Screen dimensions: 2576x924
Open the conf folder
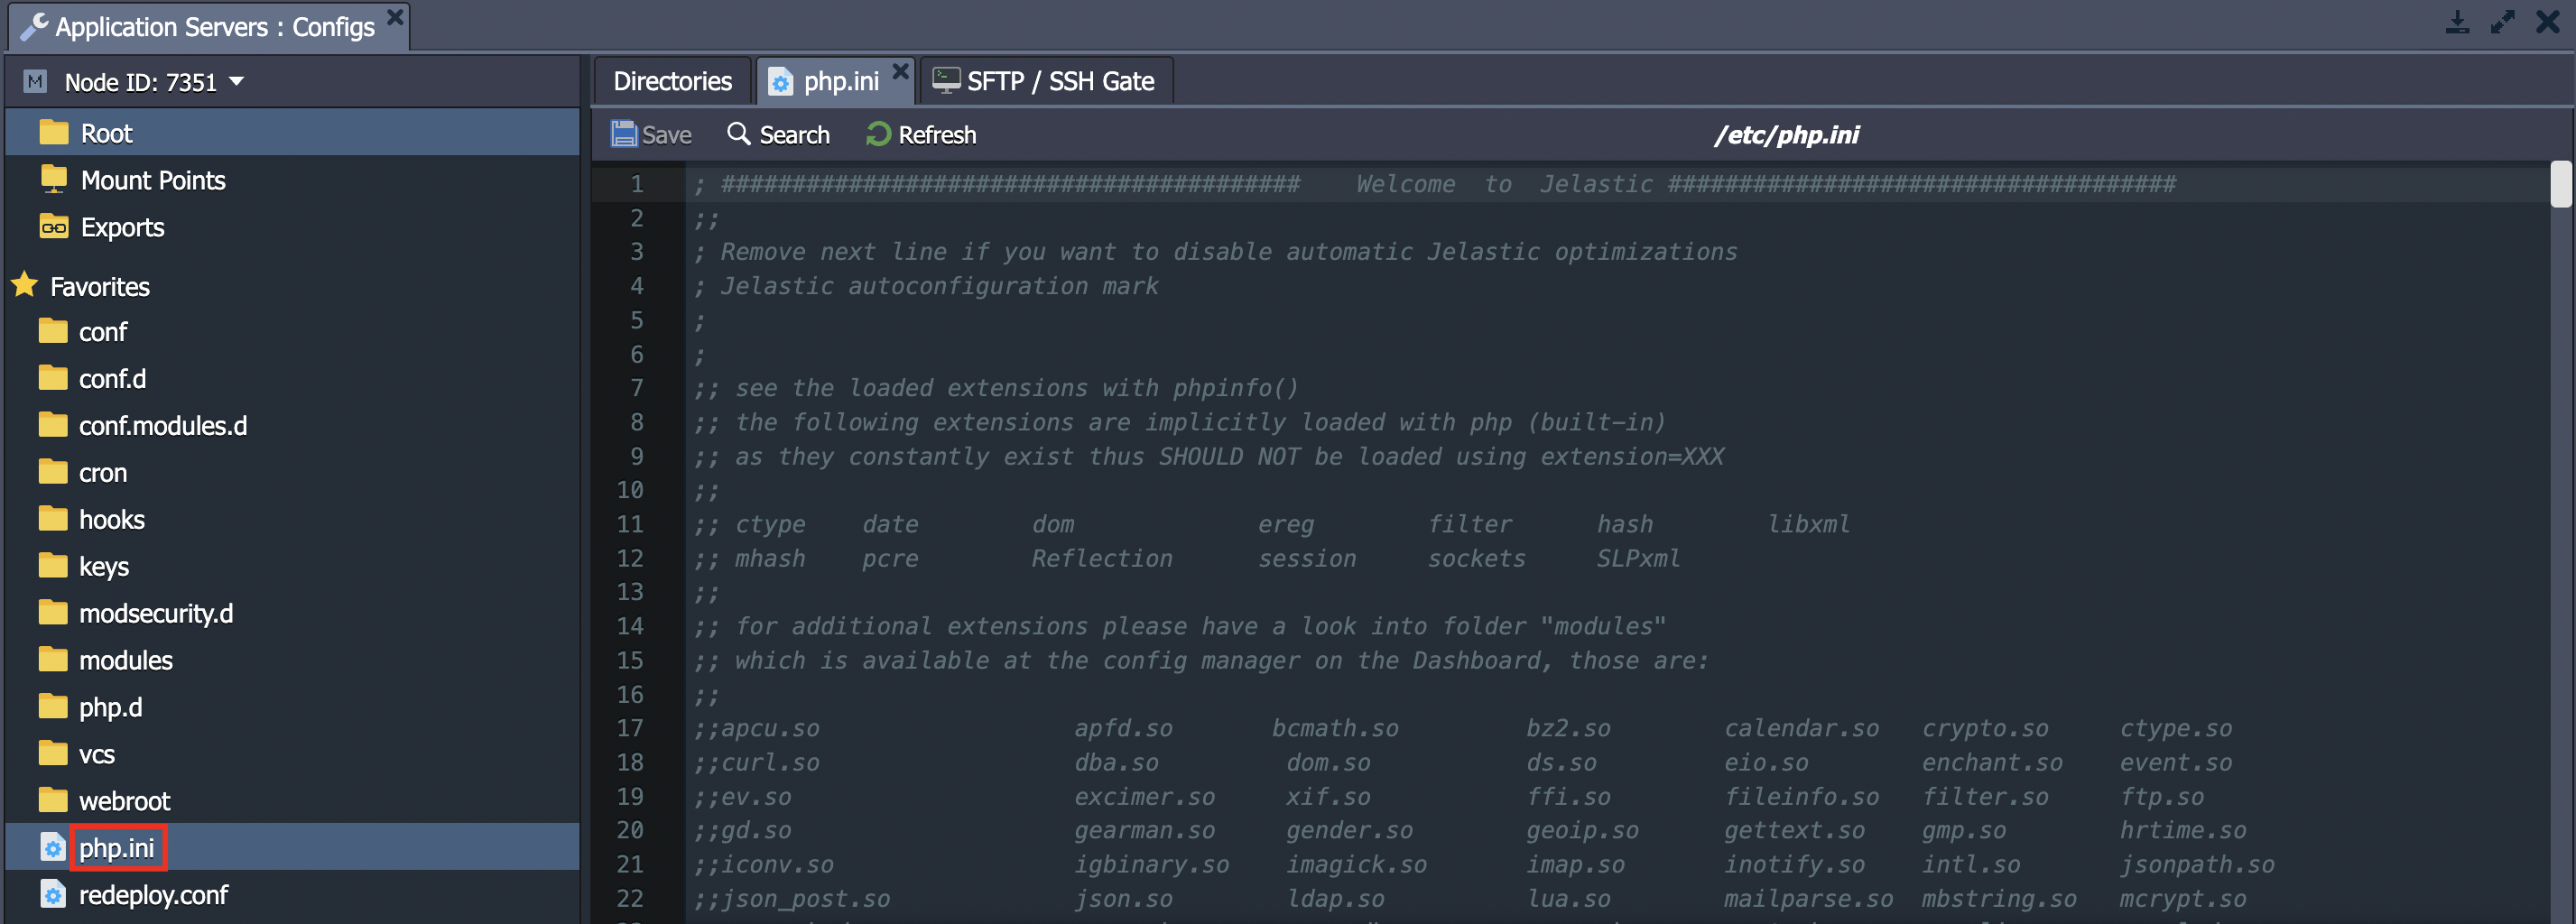click(x=103, y=332)
